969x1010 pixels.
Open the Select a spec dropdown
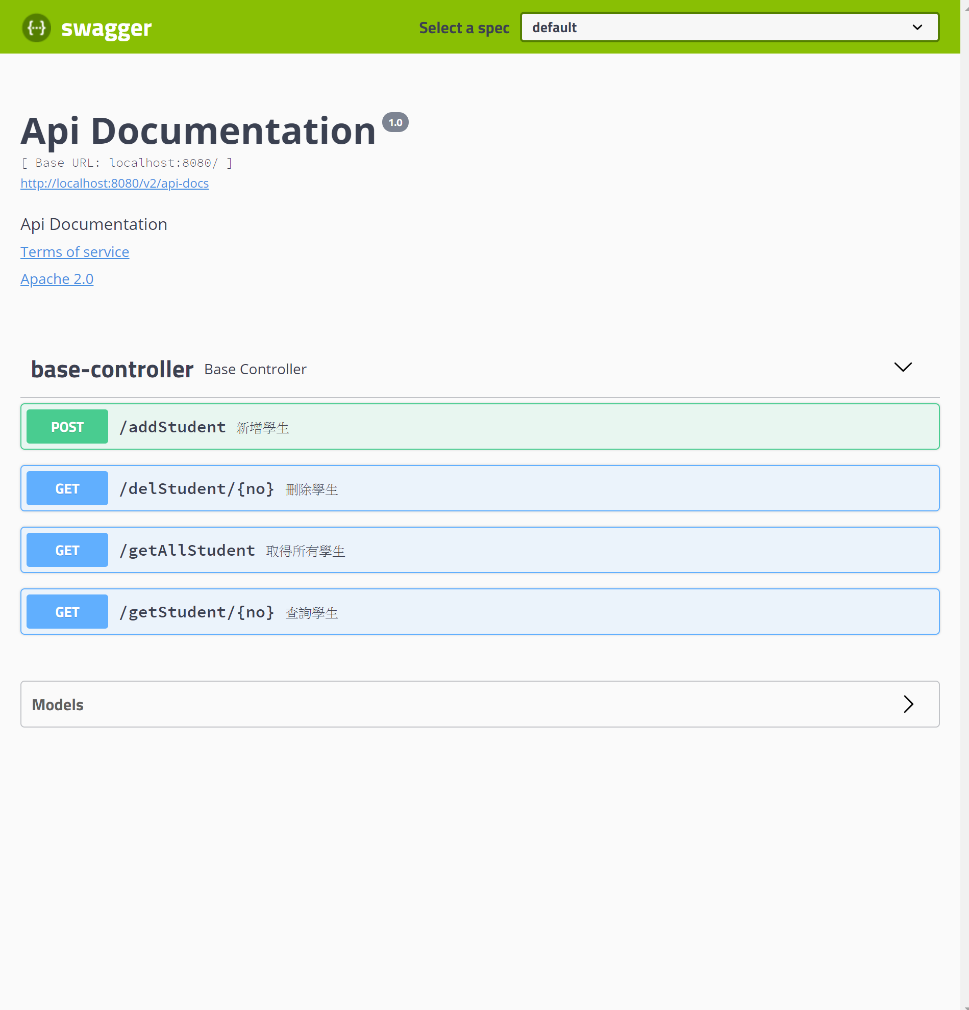click(x=729, y=28)
